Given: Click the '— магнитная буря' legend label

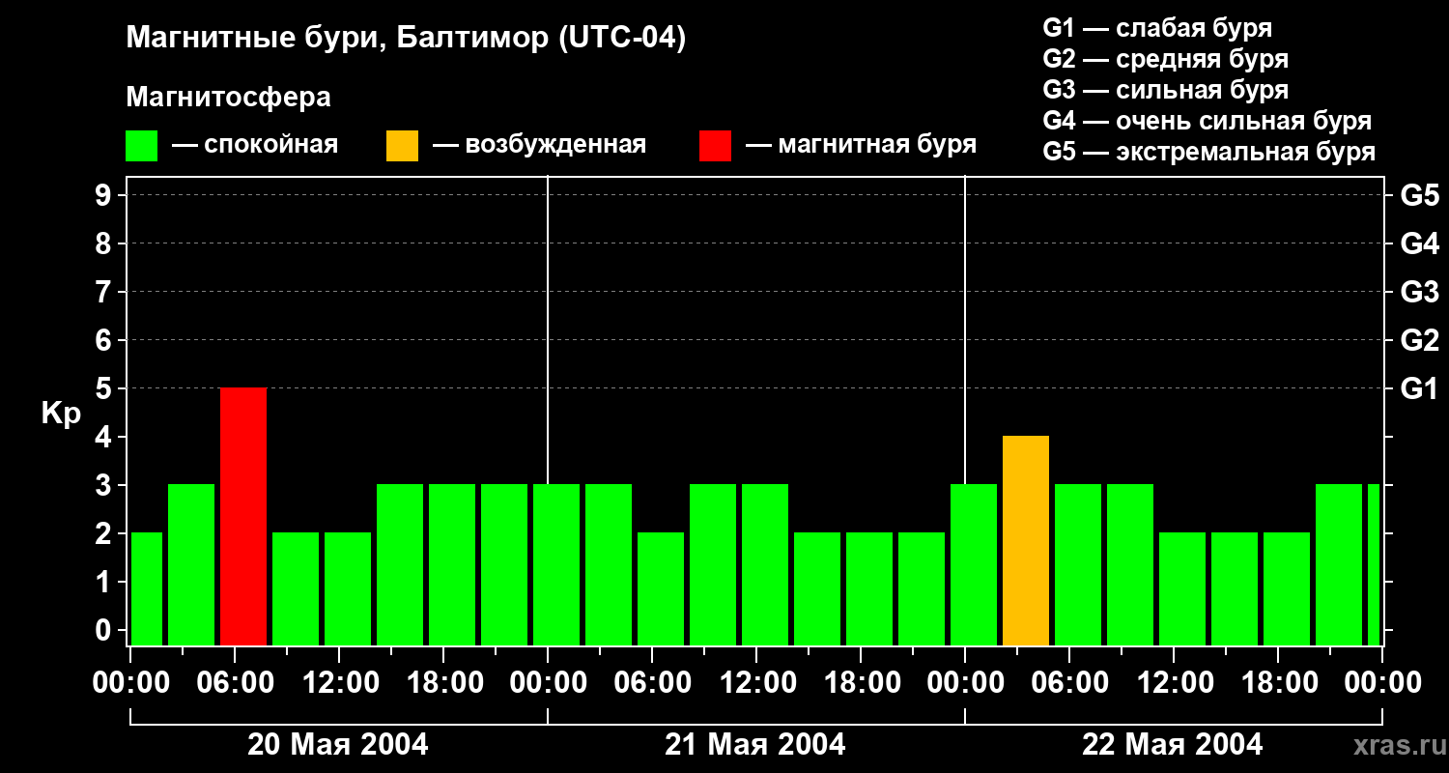Looking at the screenshot, I should click(861, 145).
